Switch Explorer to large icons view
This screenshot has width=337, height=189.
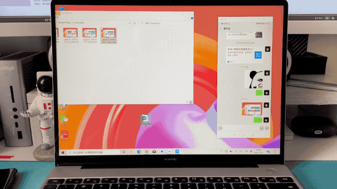pos(191,102)
